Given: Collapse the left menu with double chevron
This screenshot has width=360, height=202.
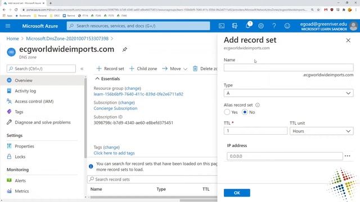Looking at the screenshot, I should (x=82, y=68).
